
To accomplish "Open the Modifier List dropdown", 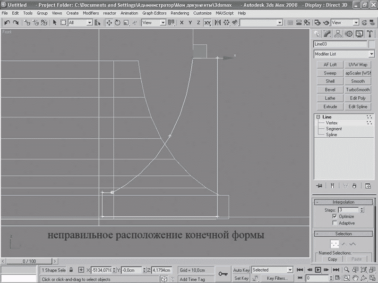I will [x=344, y=54].
